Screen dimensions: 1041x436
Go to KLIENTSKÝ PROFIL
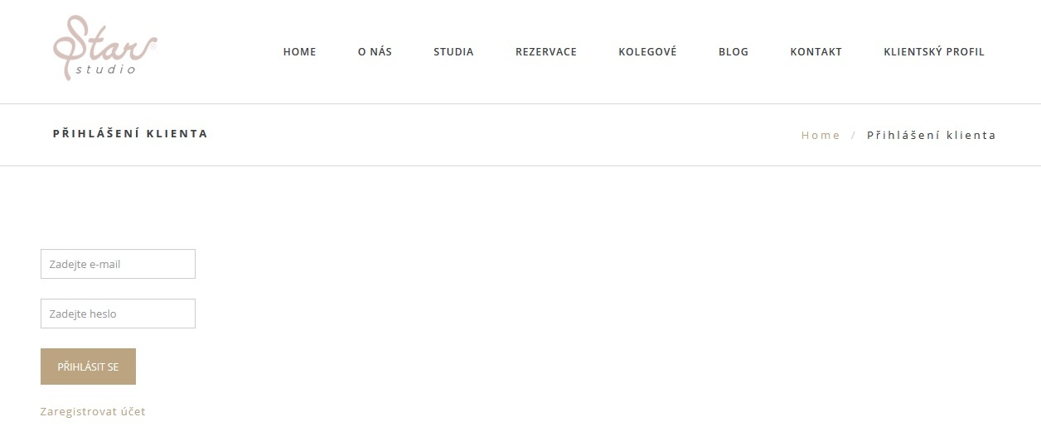click(934, 51)
